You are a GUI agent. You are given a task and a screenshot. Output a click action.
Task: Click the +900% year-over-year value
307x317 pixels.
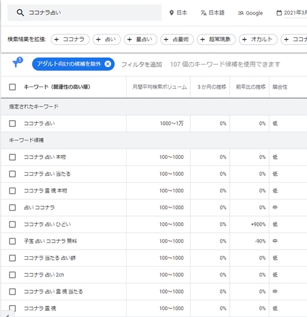point(258,224)
